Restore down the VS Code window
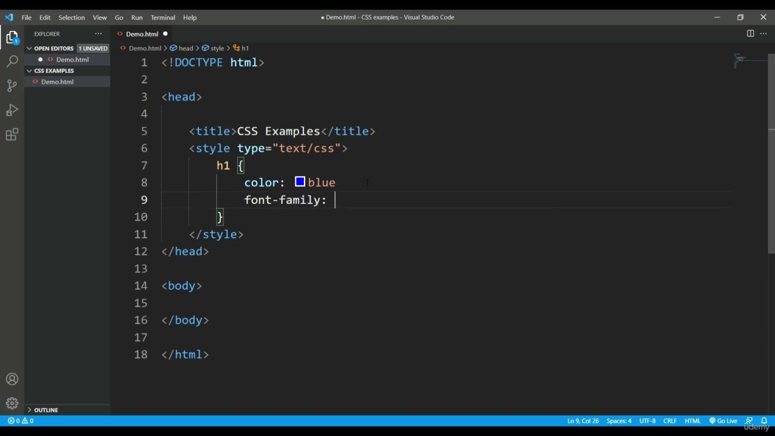The height and width of the screenshot is (436, 775). click(x=740, y=17)
